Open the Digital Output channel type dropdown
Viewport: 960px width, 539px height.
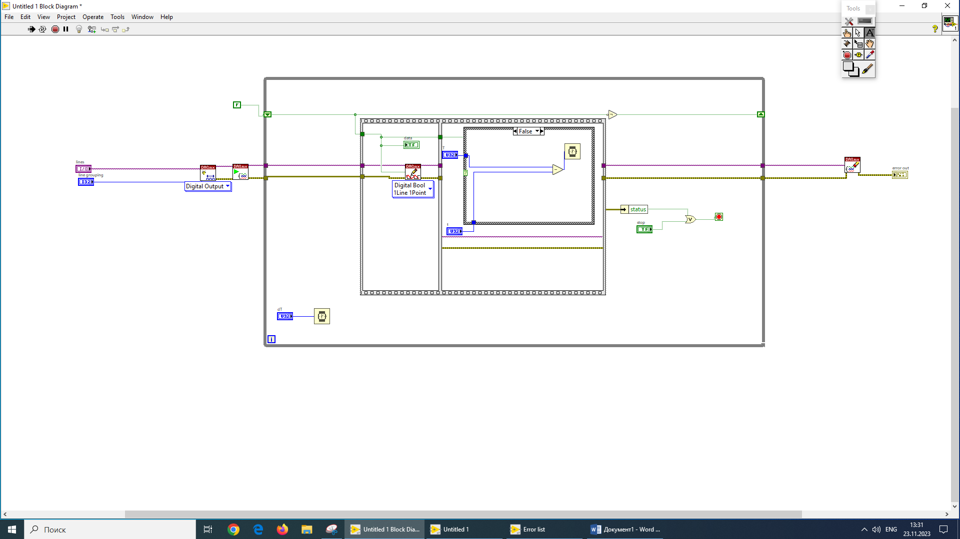click(x=208, y=186)
